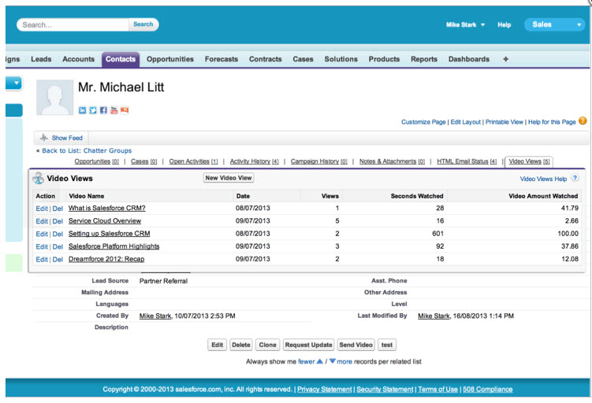Click the Customize Page link

423,122
